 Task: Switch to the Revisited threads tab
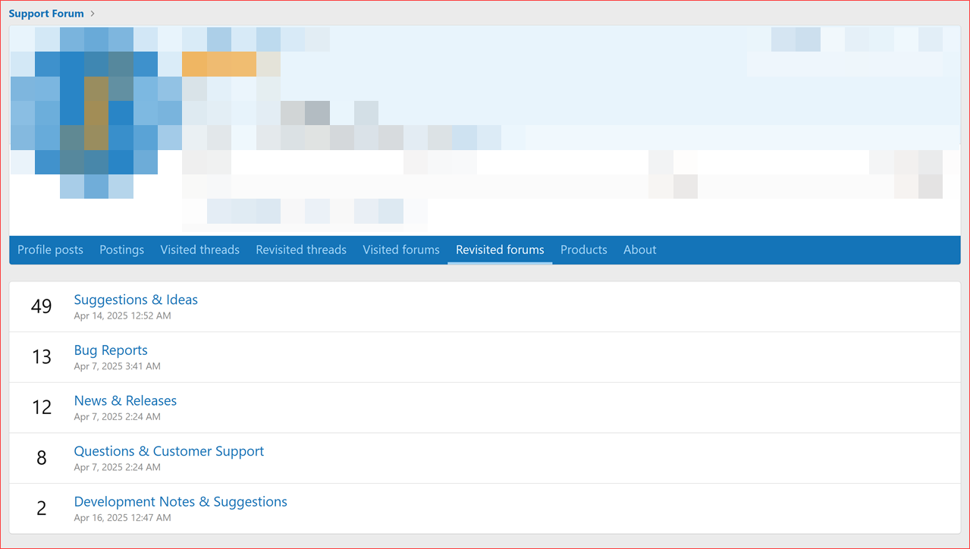click(300, 249)
